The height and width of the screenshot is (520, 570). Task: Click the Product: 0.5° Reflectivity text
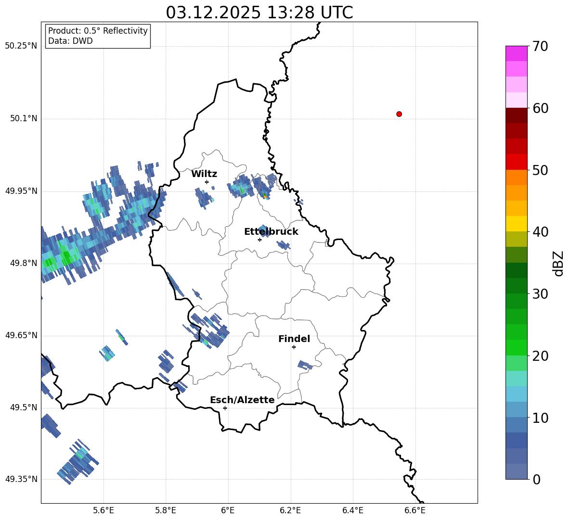coord(98,30)
